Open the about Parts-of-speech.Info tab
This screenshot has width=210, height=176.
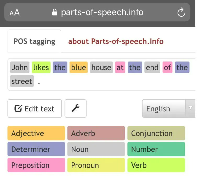116,41
